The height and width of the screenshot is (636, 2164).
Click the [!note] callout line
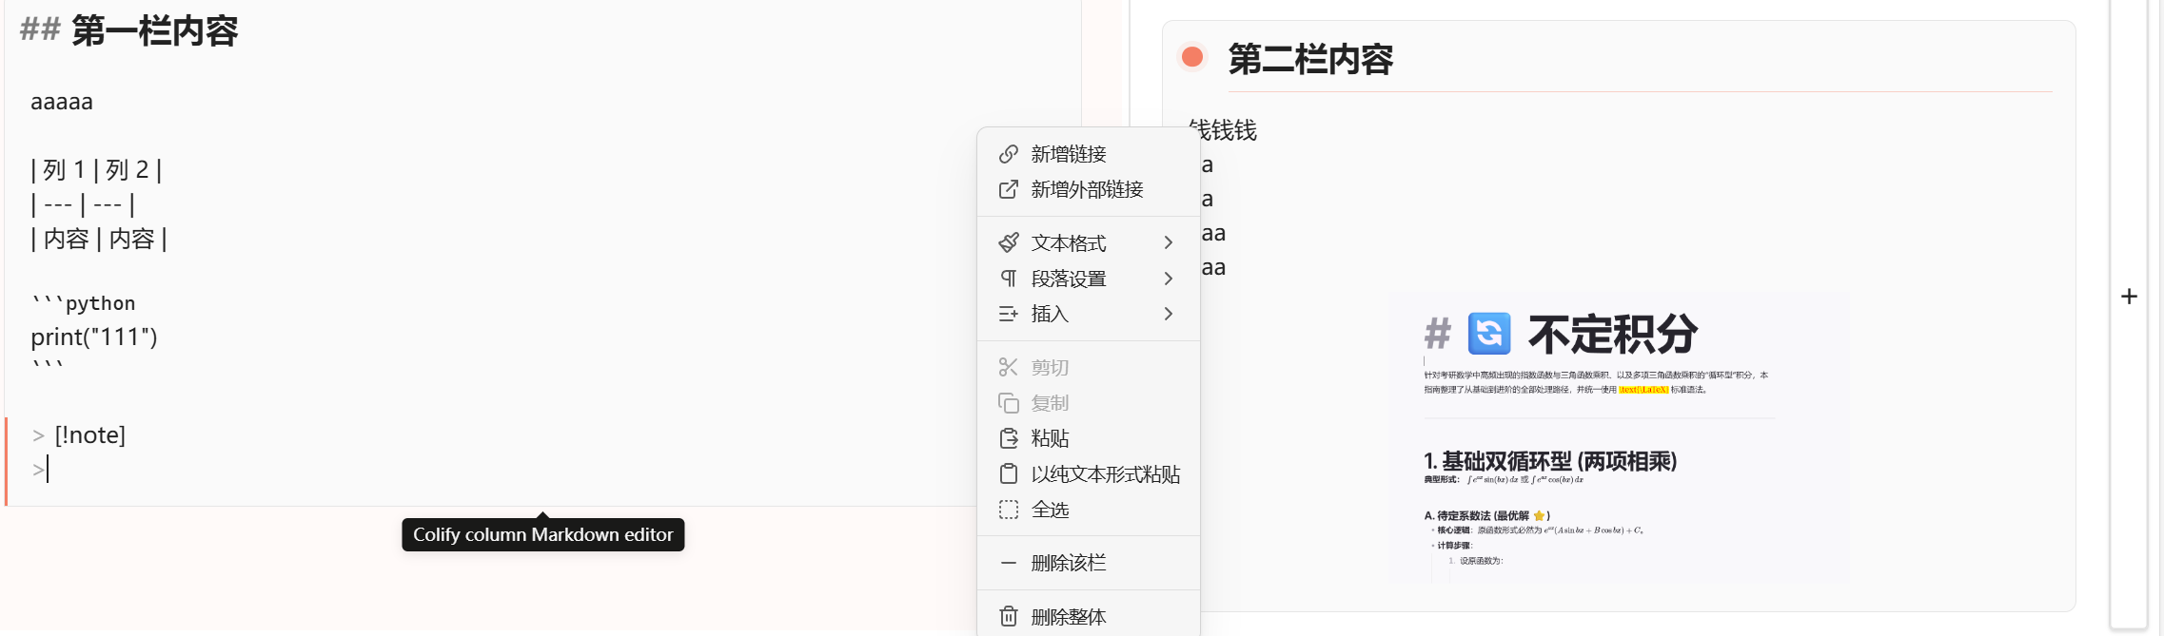coord(90,435)
